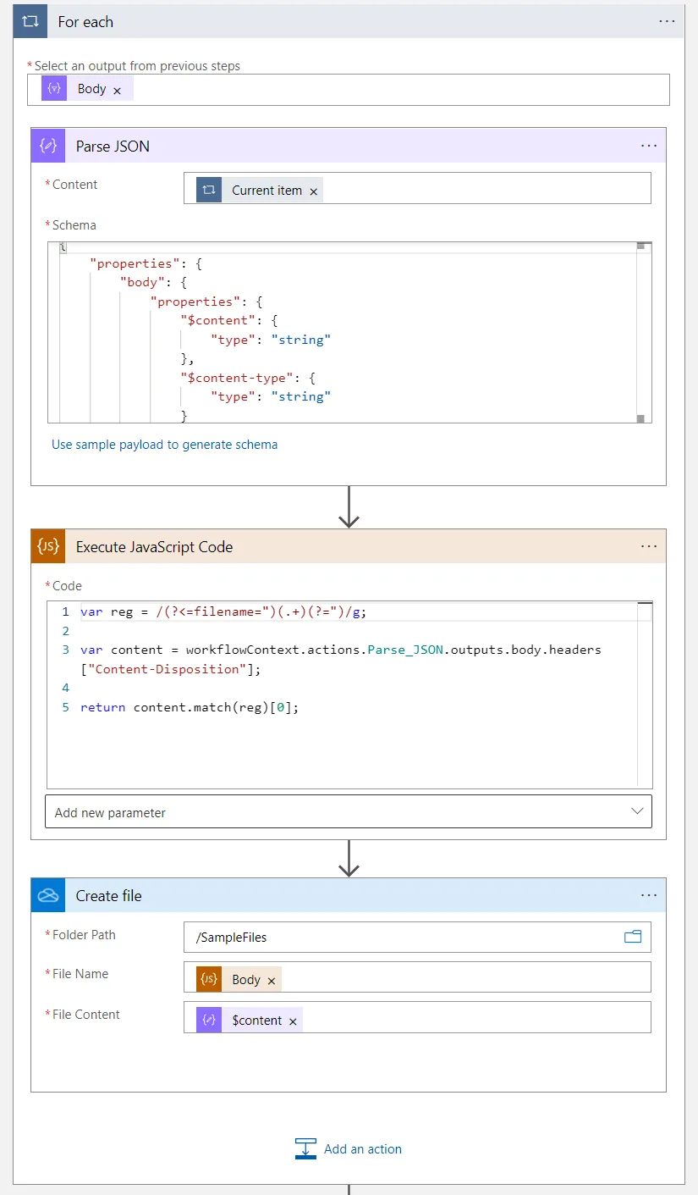This screenshot has height=1195, width=698.
Task: Open the Create file ellipsis menu
Action: tap(649, 895)
